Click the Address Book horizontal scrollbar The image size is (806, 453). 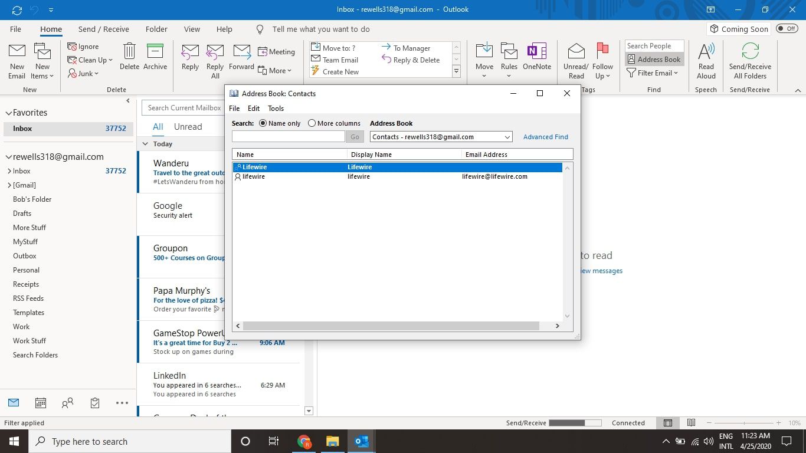click(x=391, y=326)
